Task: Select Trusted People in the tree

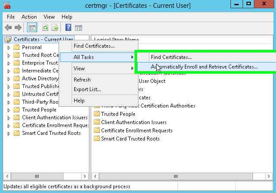Action: pos(39,110)
